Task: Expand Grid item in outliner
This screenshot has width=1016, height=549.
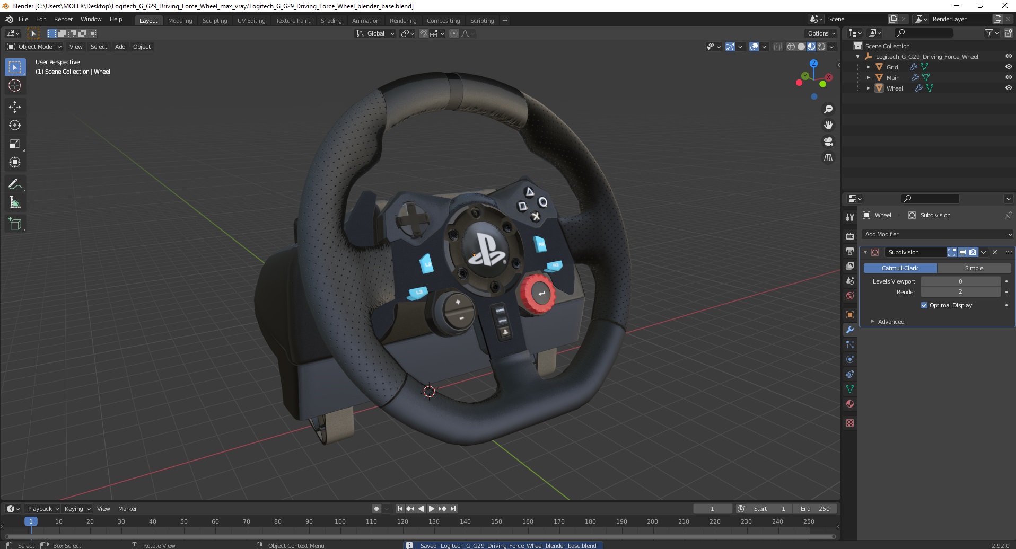Action: coord(868,67)
